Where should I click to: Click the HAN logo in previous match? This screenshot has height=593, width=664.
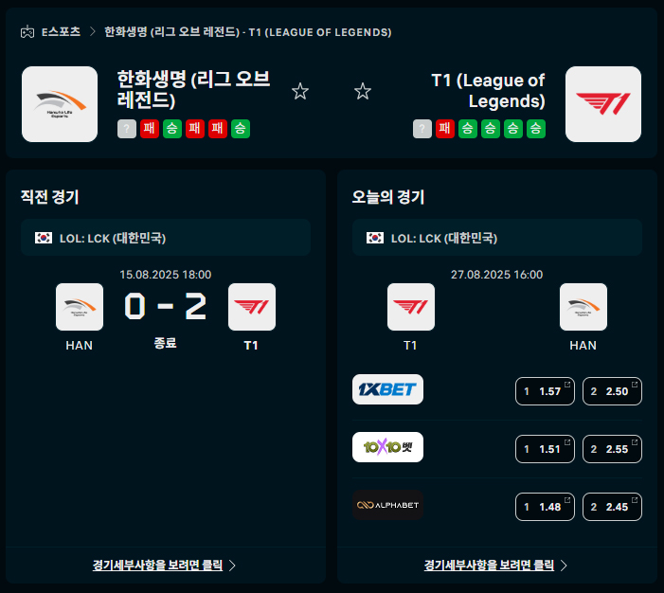click(x=80, y=307)
